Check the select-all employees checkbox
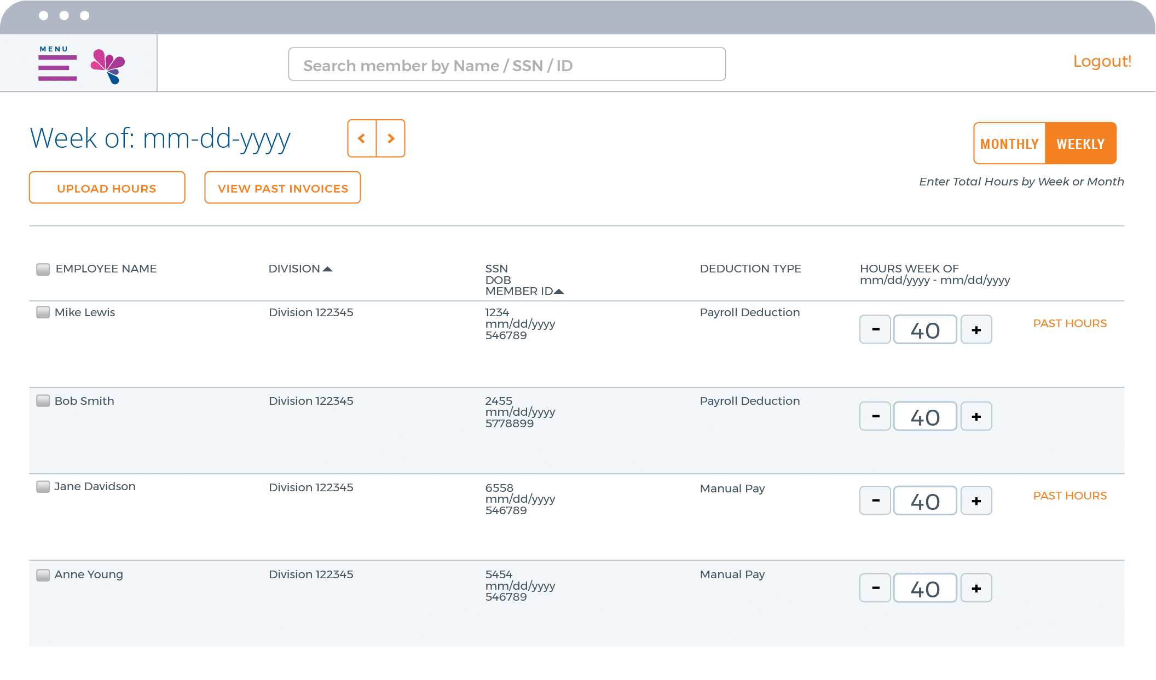1156x680 pixels. 43,269
